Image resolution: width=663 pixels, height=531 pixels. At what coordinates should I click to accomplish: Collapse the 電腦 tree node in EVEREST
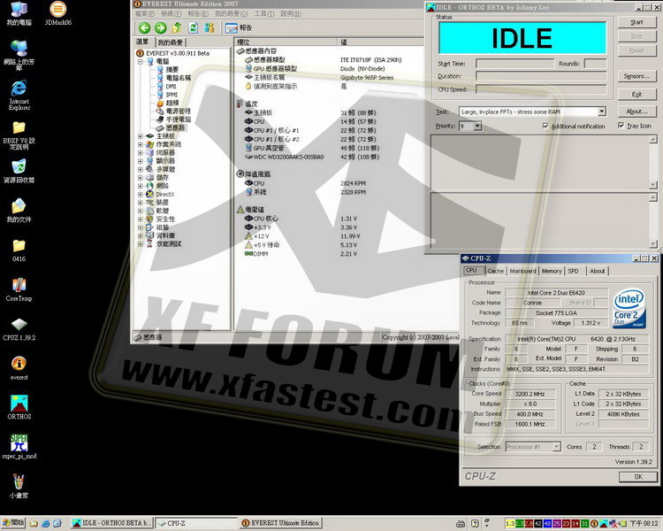tap(141, 61)
